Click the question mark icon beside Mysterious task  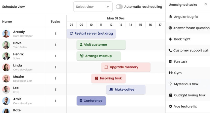[171, 84]
